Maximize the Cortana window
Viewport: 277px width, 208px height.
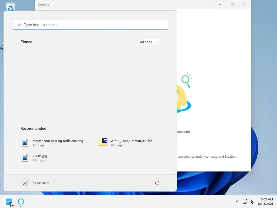point(232,5)
